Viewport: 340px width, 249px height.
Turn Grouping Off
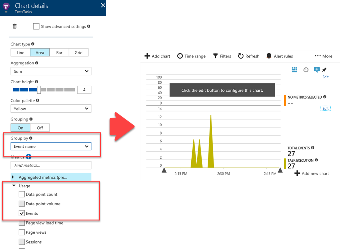40,128
